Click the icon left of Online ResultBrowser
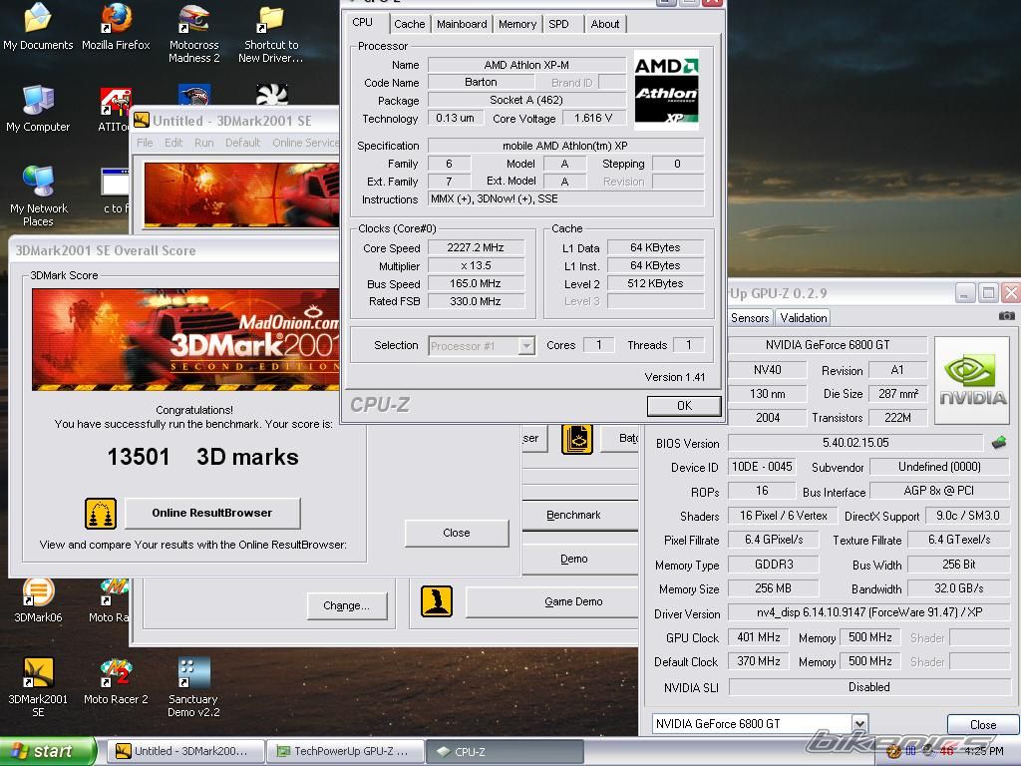The image size is (1021, 766). coord(101,513)
